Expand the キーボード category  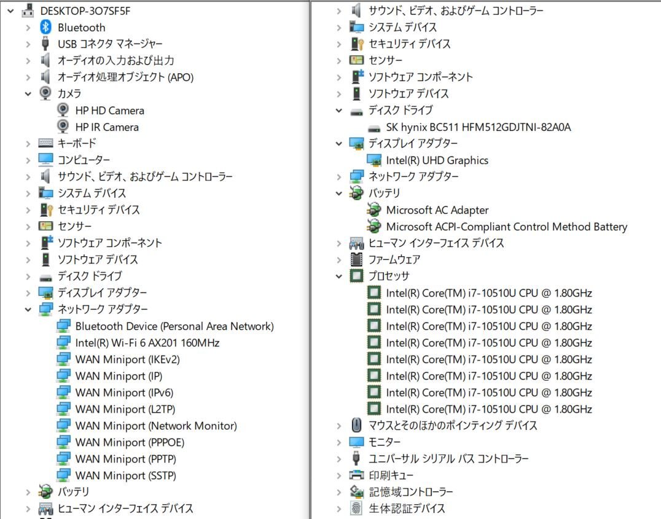point(28,143)
